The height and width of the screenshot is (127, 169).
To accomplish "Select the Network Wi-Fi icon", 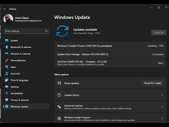I will click(x=7, y=54).
